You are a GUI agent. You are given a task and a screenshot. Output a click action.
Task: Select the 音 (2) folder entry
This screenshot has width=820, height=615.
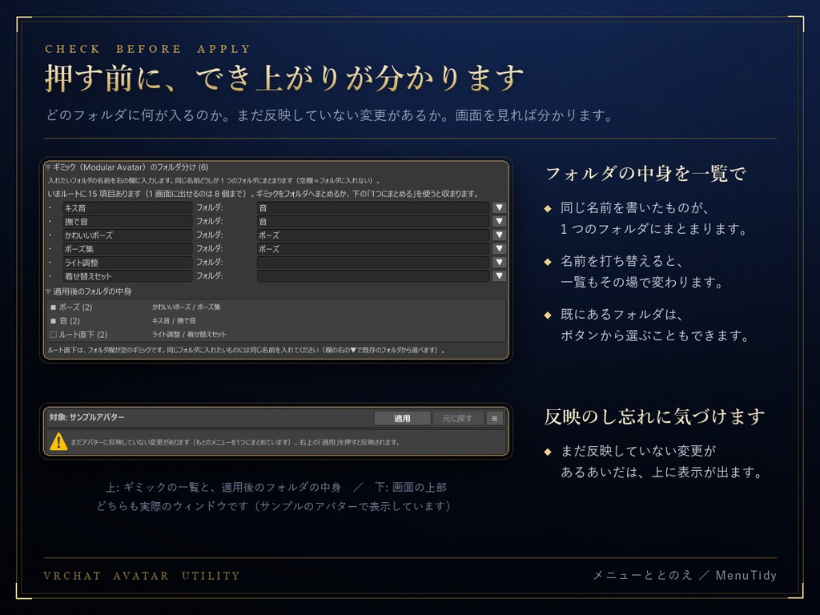[x=70, y=320]
